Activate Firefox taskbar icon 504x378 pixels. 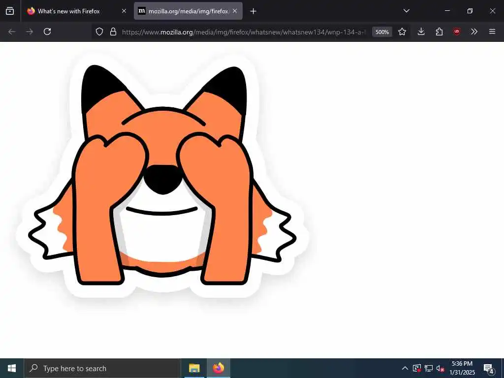(218, 368)
